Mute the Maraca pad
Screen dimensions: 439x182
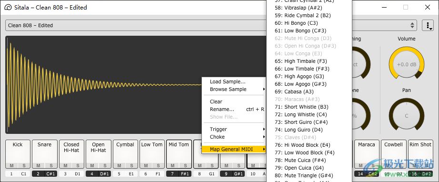[360, 166]
